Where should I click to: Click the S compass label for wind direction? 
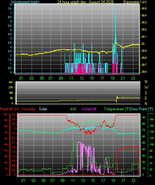pos(146,93)
